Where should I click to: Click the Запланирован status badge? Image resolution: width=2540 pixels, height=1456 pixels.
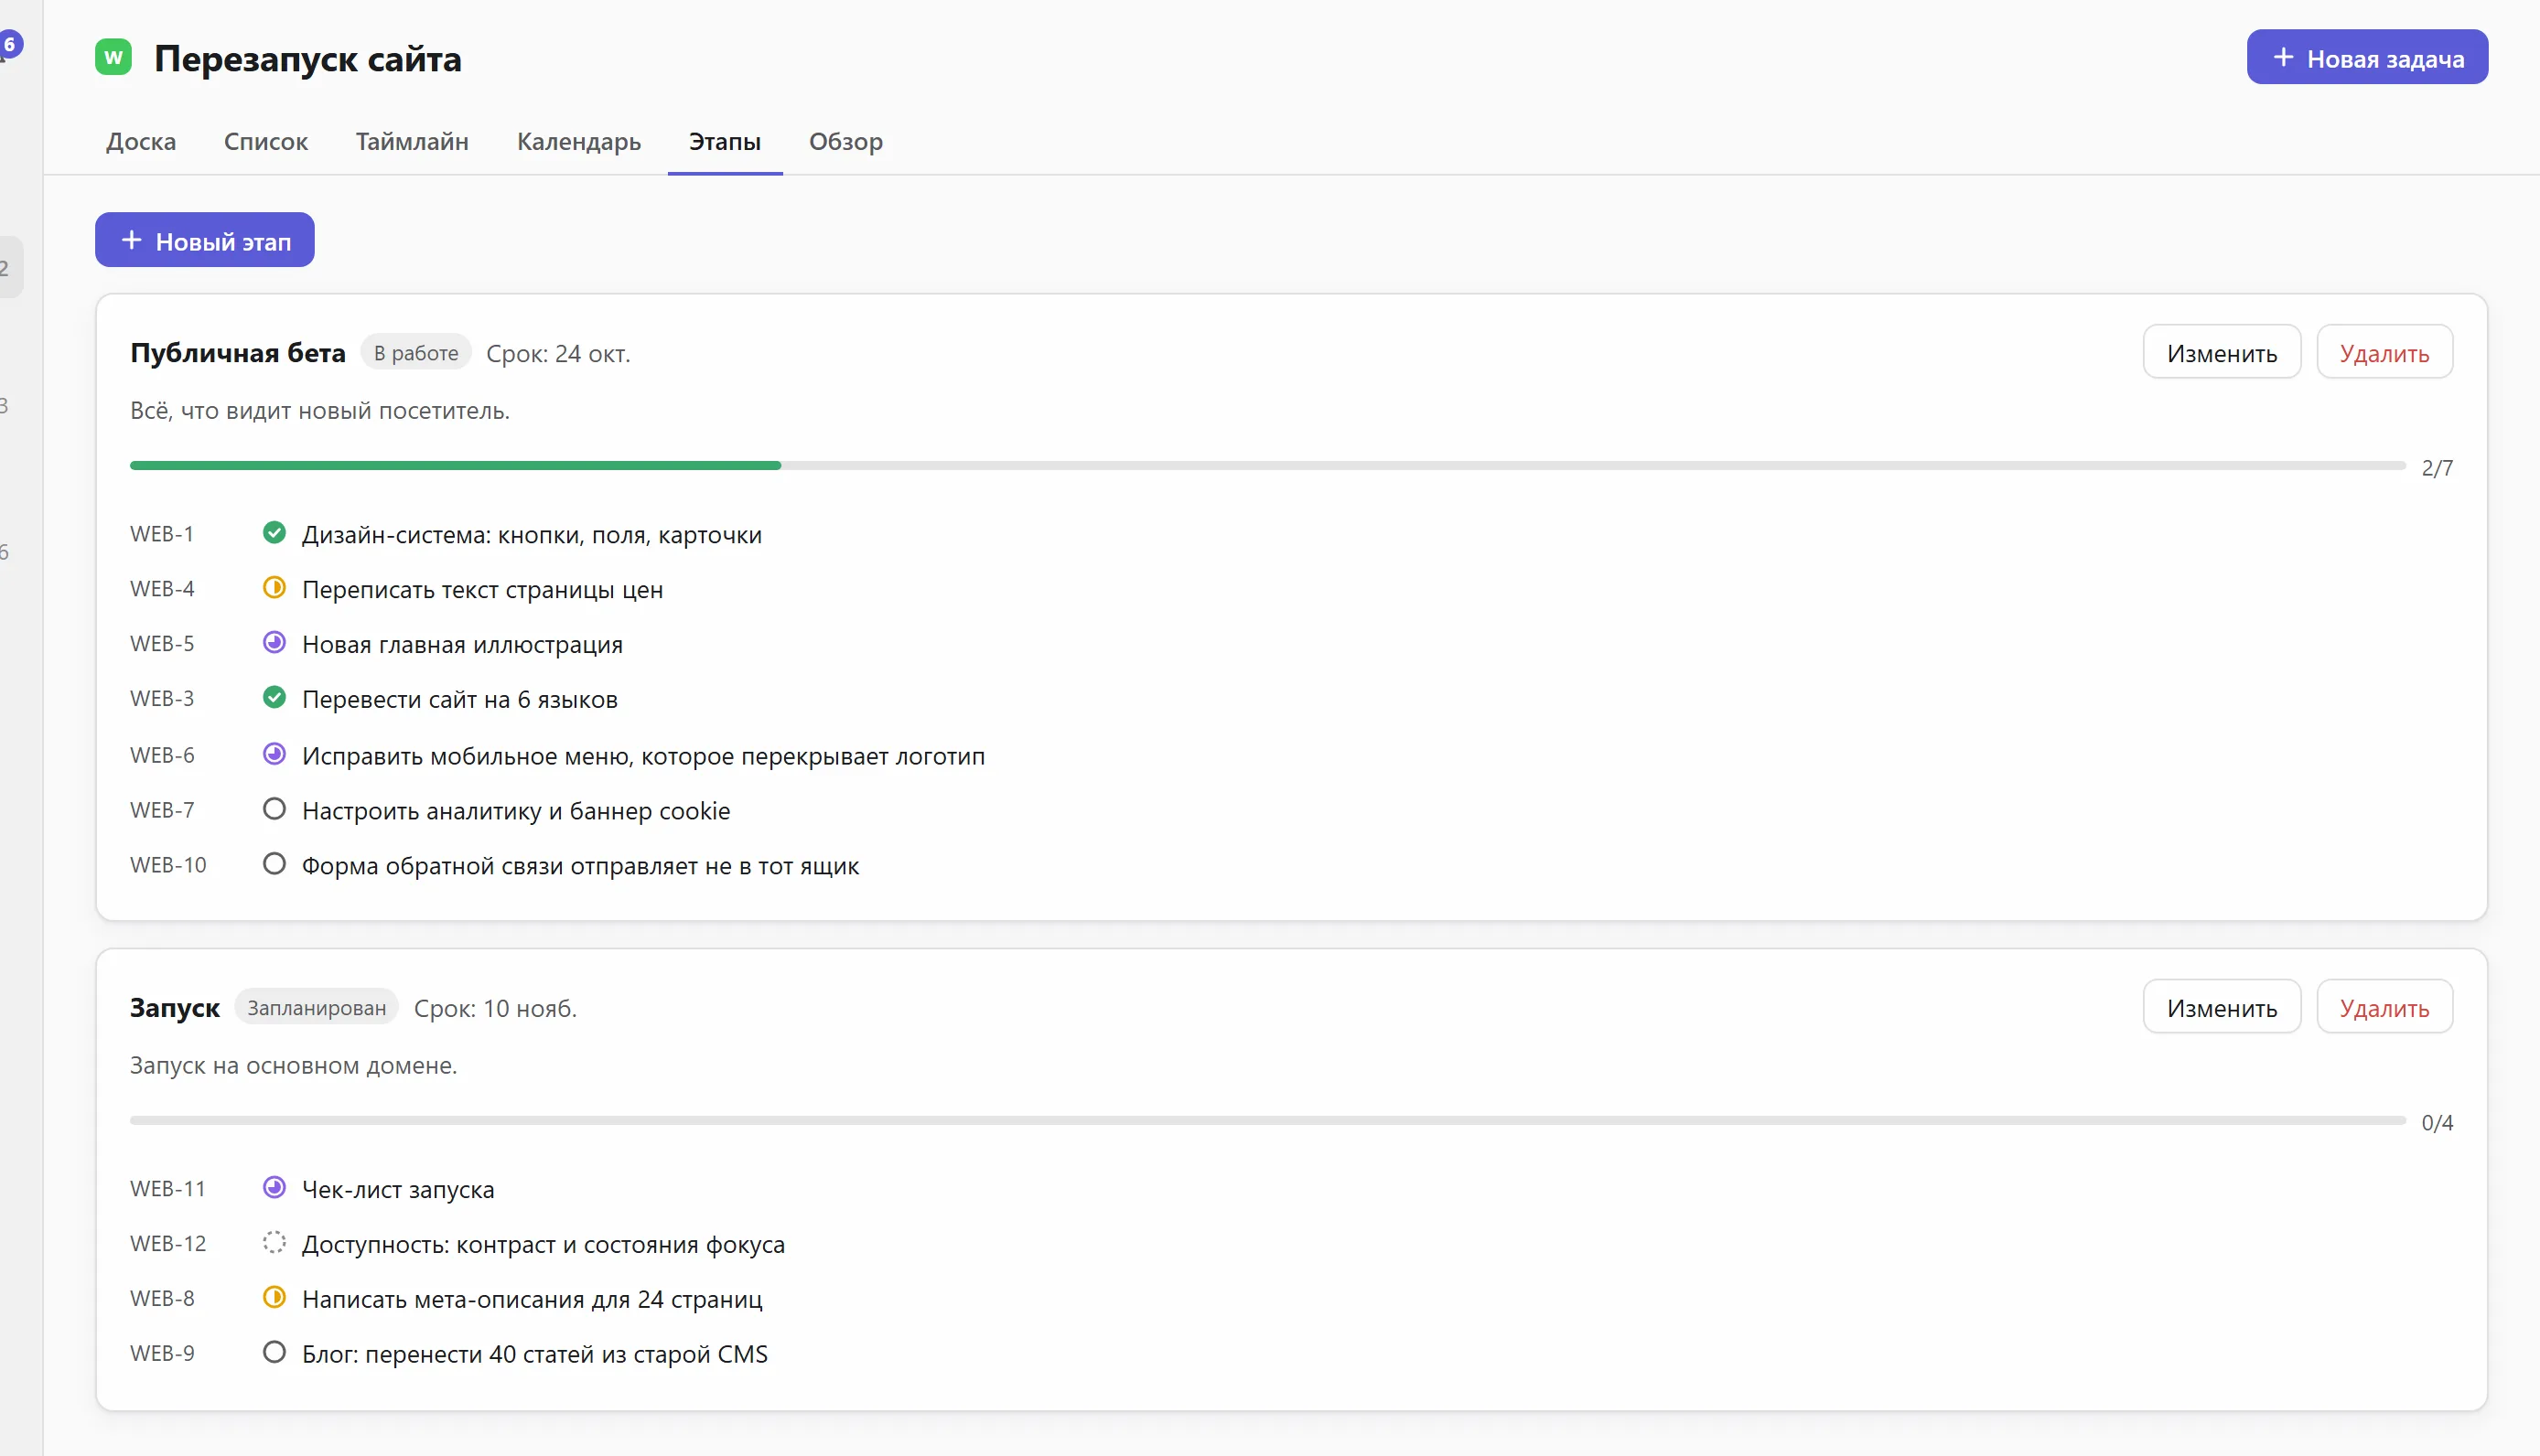(x=317, y=1008)
